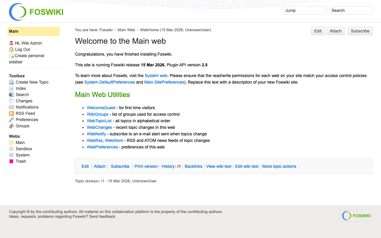The width and height of the screenshot is (381, 238).
Task: Select the orange Sandbox web color swatch
Action: (11, 149)
